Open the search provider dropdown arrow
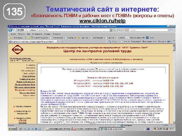Image resolution: width=182 pixels, height=136 pixels. pyautogui.click(x=173, y=30)
